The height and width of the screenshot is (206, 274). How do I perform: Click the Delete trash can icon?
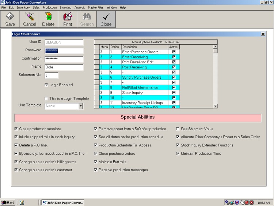pyautogui.click(x=49, y=16)
